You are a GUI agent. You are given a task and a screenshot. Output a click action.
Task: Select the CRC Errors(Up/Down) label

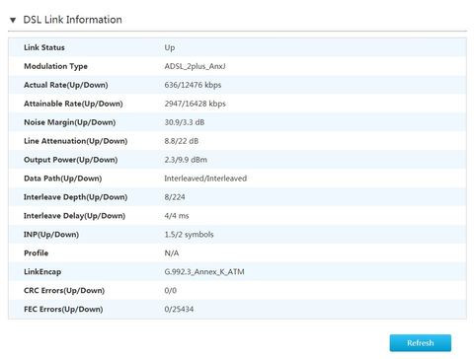tap(64, 291)
